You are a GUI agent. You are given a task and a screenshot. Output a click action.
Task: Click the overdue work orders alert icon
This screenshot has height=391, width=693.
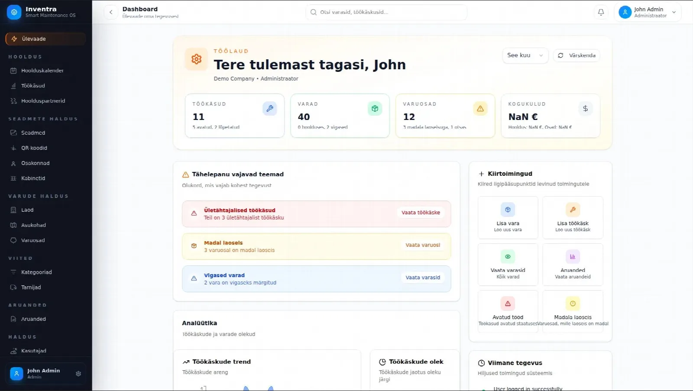click(x=194, y=213)
